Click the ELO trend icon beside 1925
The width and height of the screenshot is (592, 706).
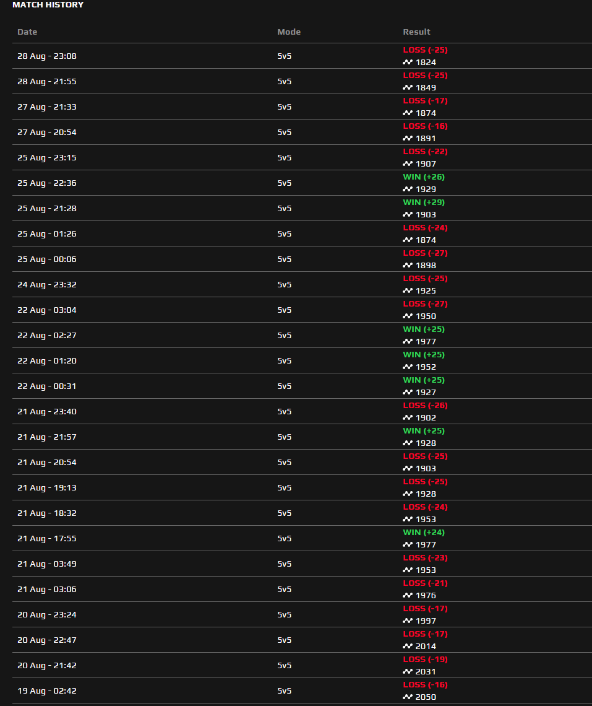408,291
